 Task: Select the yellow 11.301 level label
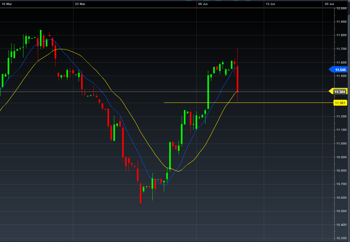(340, 103)
